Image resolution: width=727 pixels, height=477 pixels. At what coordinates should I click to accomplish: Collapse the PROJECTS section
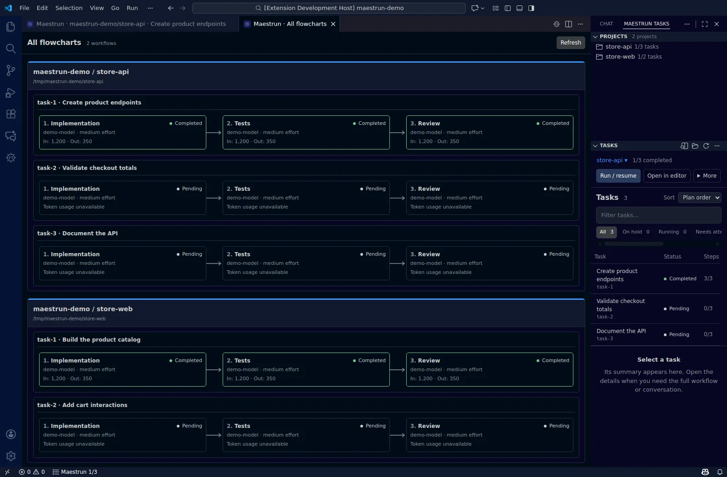pyautogui.click(x=595, y=36)
